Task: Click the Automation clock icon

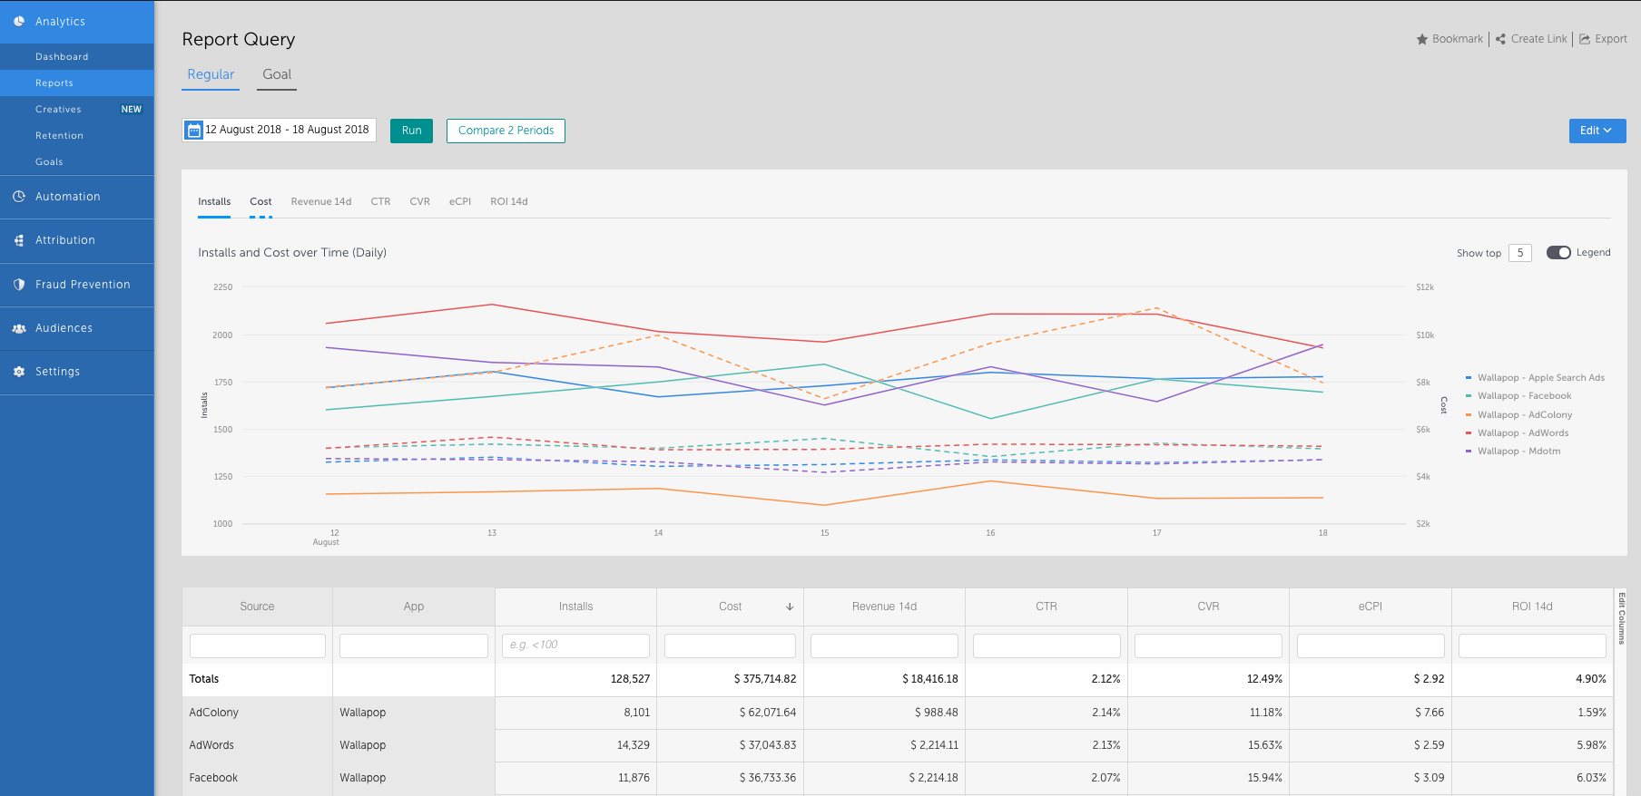Action: click(x=19, y=197)
